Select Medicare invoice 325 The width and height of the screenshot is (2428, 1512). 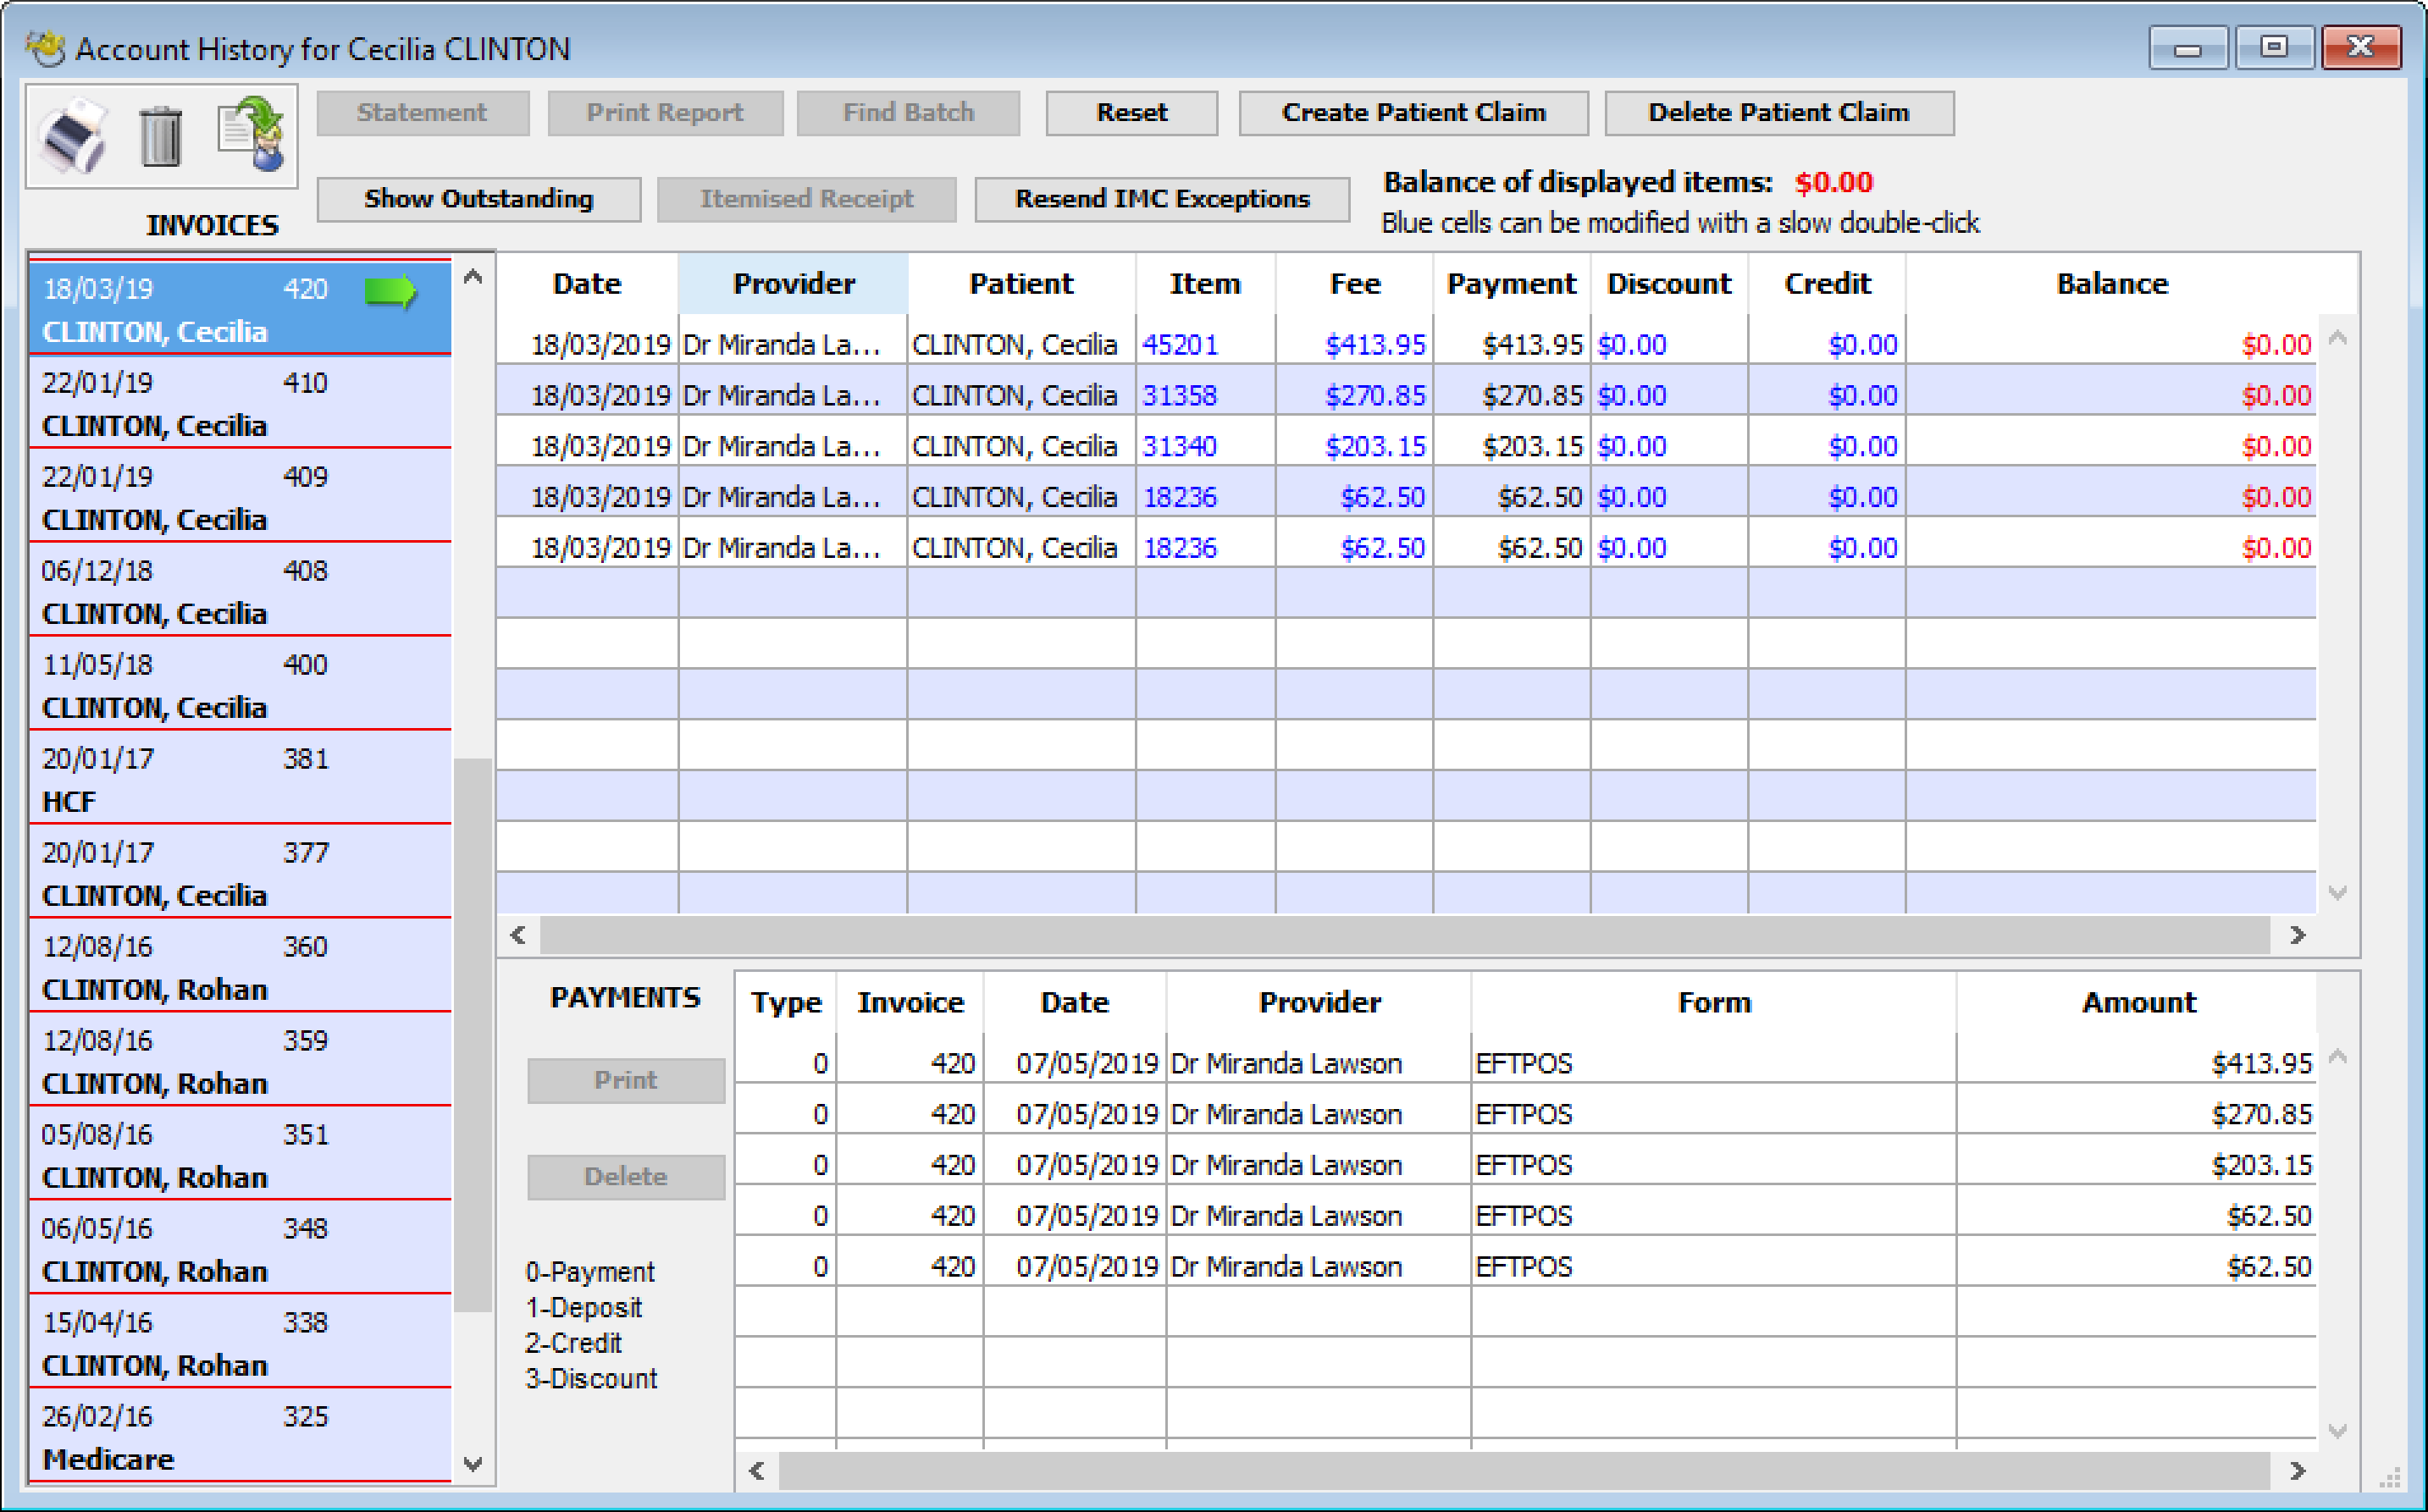241,1437
